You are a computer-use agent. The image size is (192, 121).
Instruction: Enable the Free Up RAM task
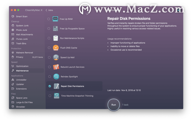pos(49,19)
